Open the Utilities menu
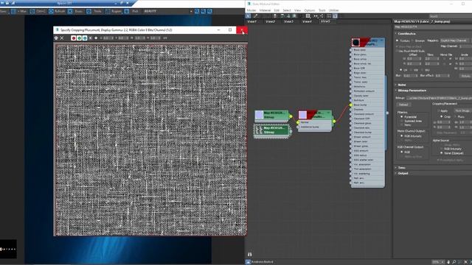This screenshot has width=472, height=265. 334,10
